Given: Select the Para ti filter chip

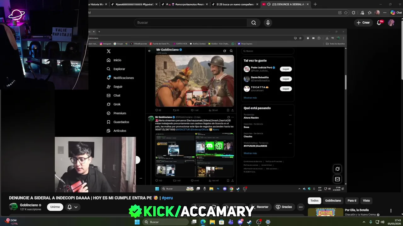Looking at the screenshot, I should coord(352,201).
